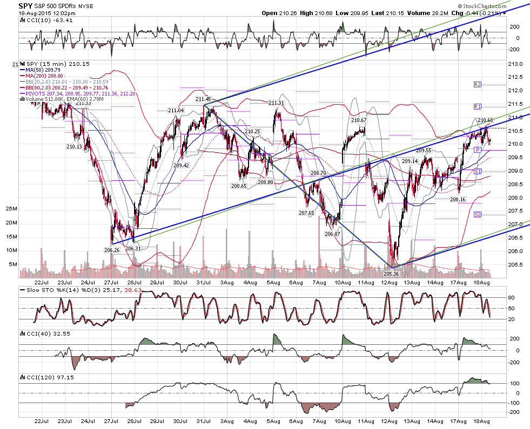Image resolution: width=530 pixels, height=429 pixels.
Task: Click the 18-Aug-2015 12:02pm timestamp
Action: [47, 13]
